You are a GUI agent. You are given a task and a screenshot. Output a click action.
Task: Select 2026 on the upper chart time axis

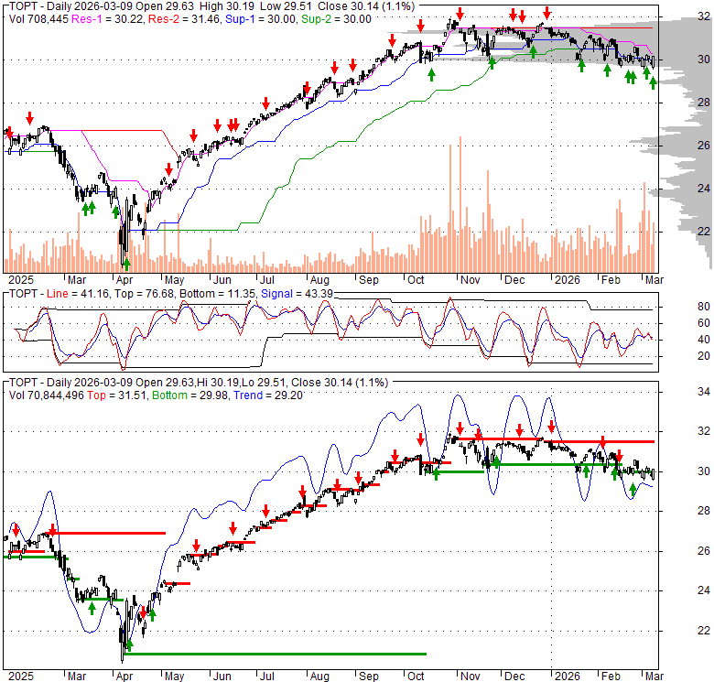[567, 280]
